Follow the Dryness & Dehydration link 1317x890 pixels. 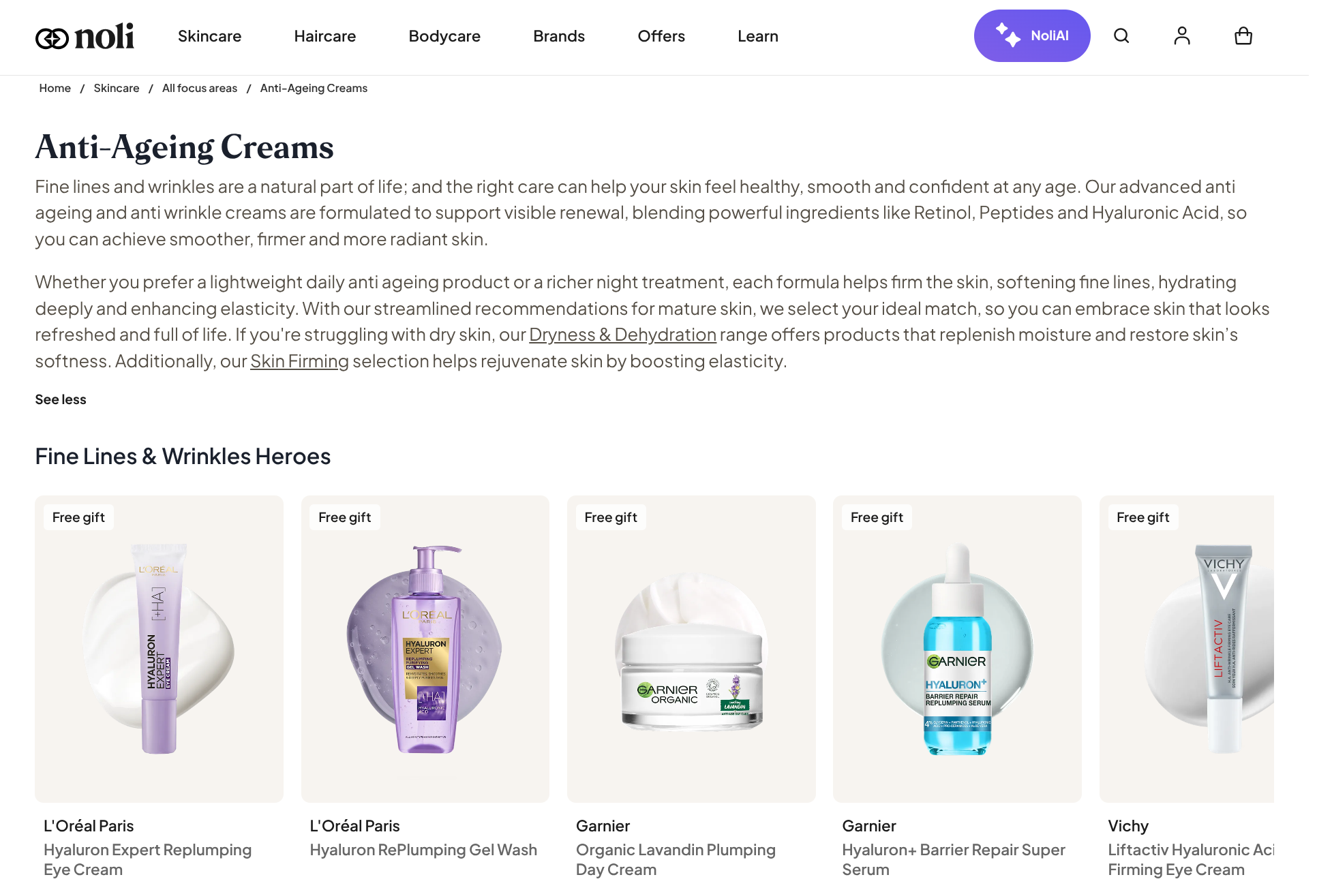point(622,335)
